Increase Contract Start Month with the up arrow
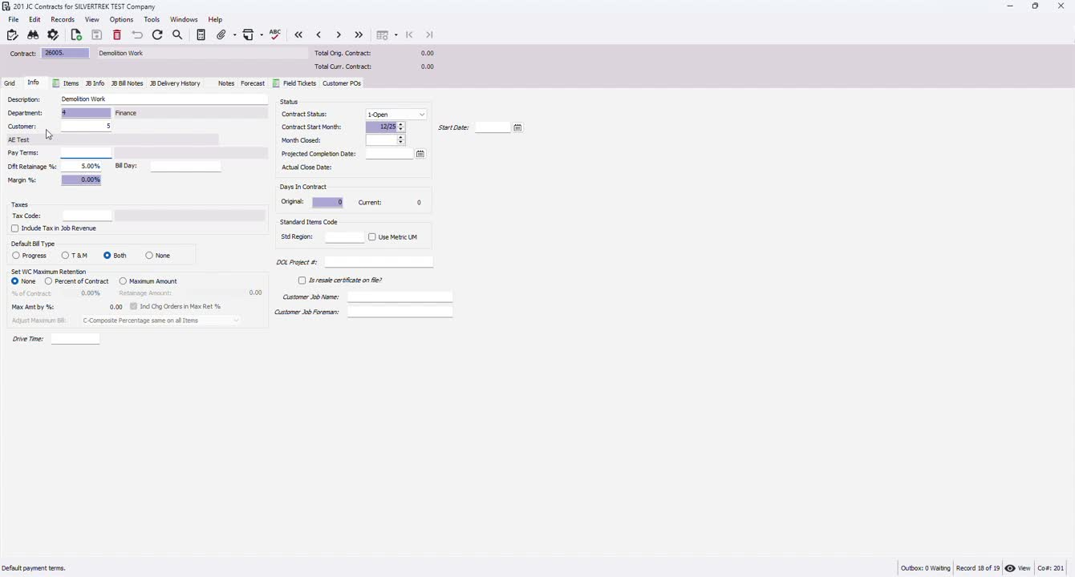 coord(401,125)
